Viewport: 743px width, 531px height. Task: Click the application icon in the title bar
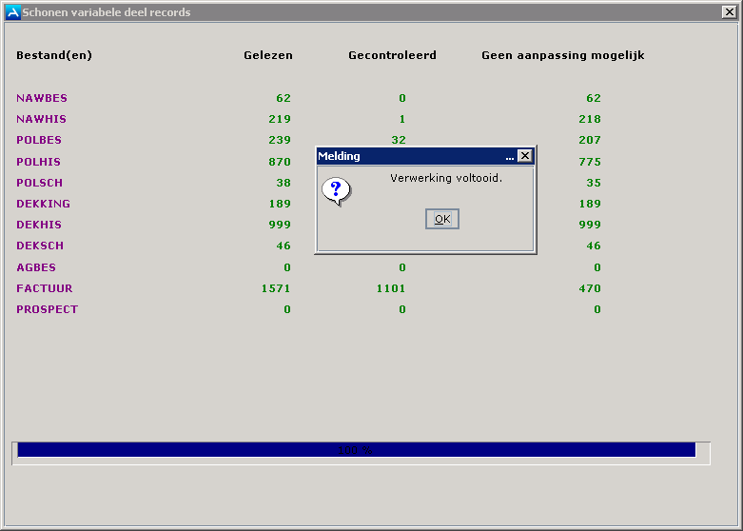tap(12, 12)
